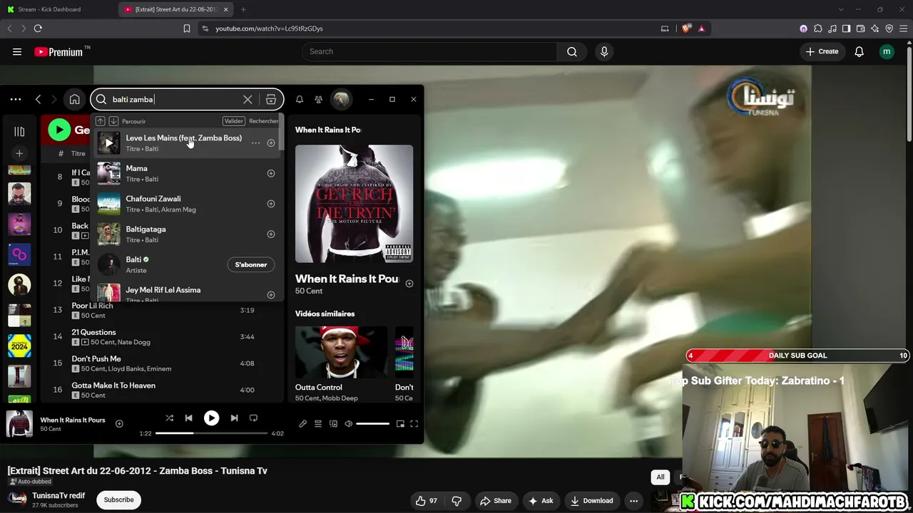Focus the YouTube search box
Image resolution: width=913 pixels, height=513 pixels.
tap(429, 51)
